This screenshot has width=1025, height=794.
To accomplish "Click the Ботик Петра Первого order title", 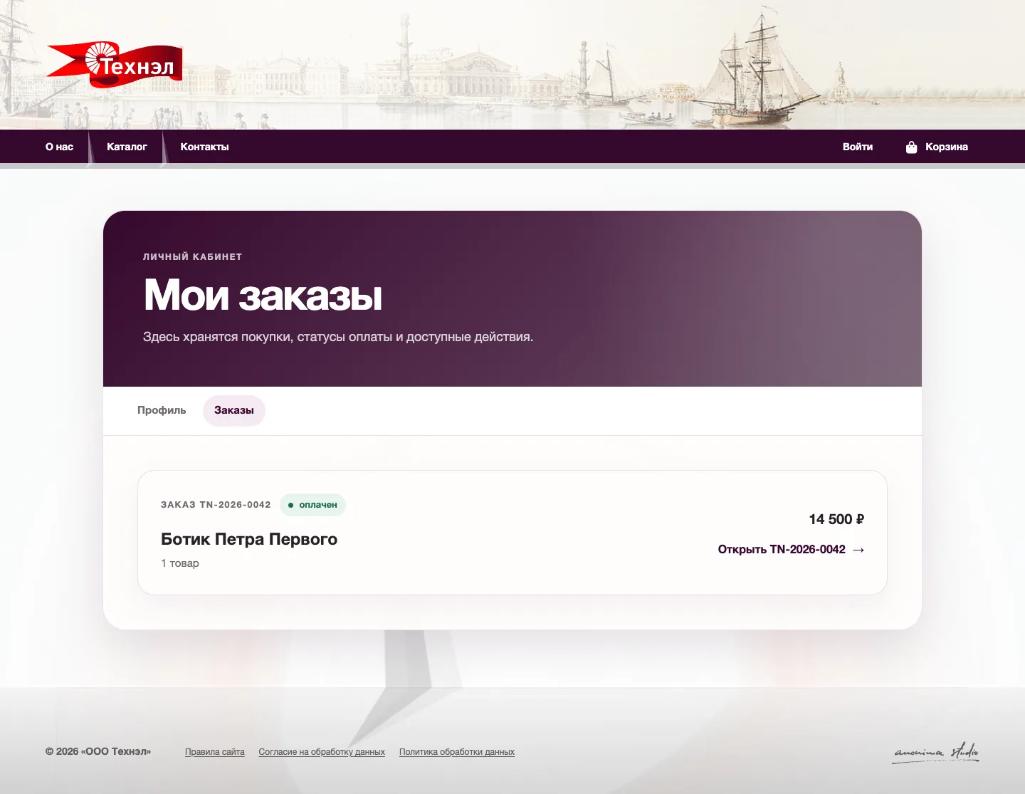I will (249, 539).
